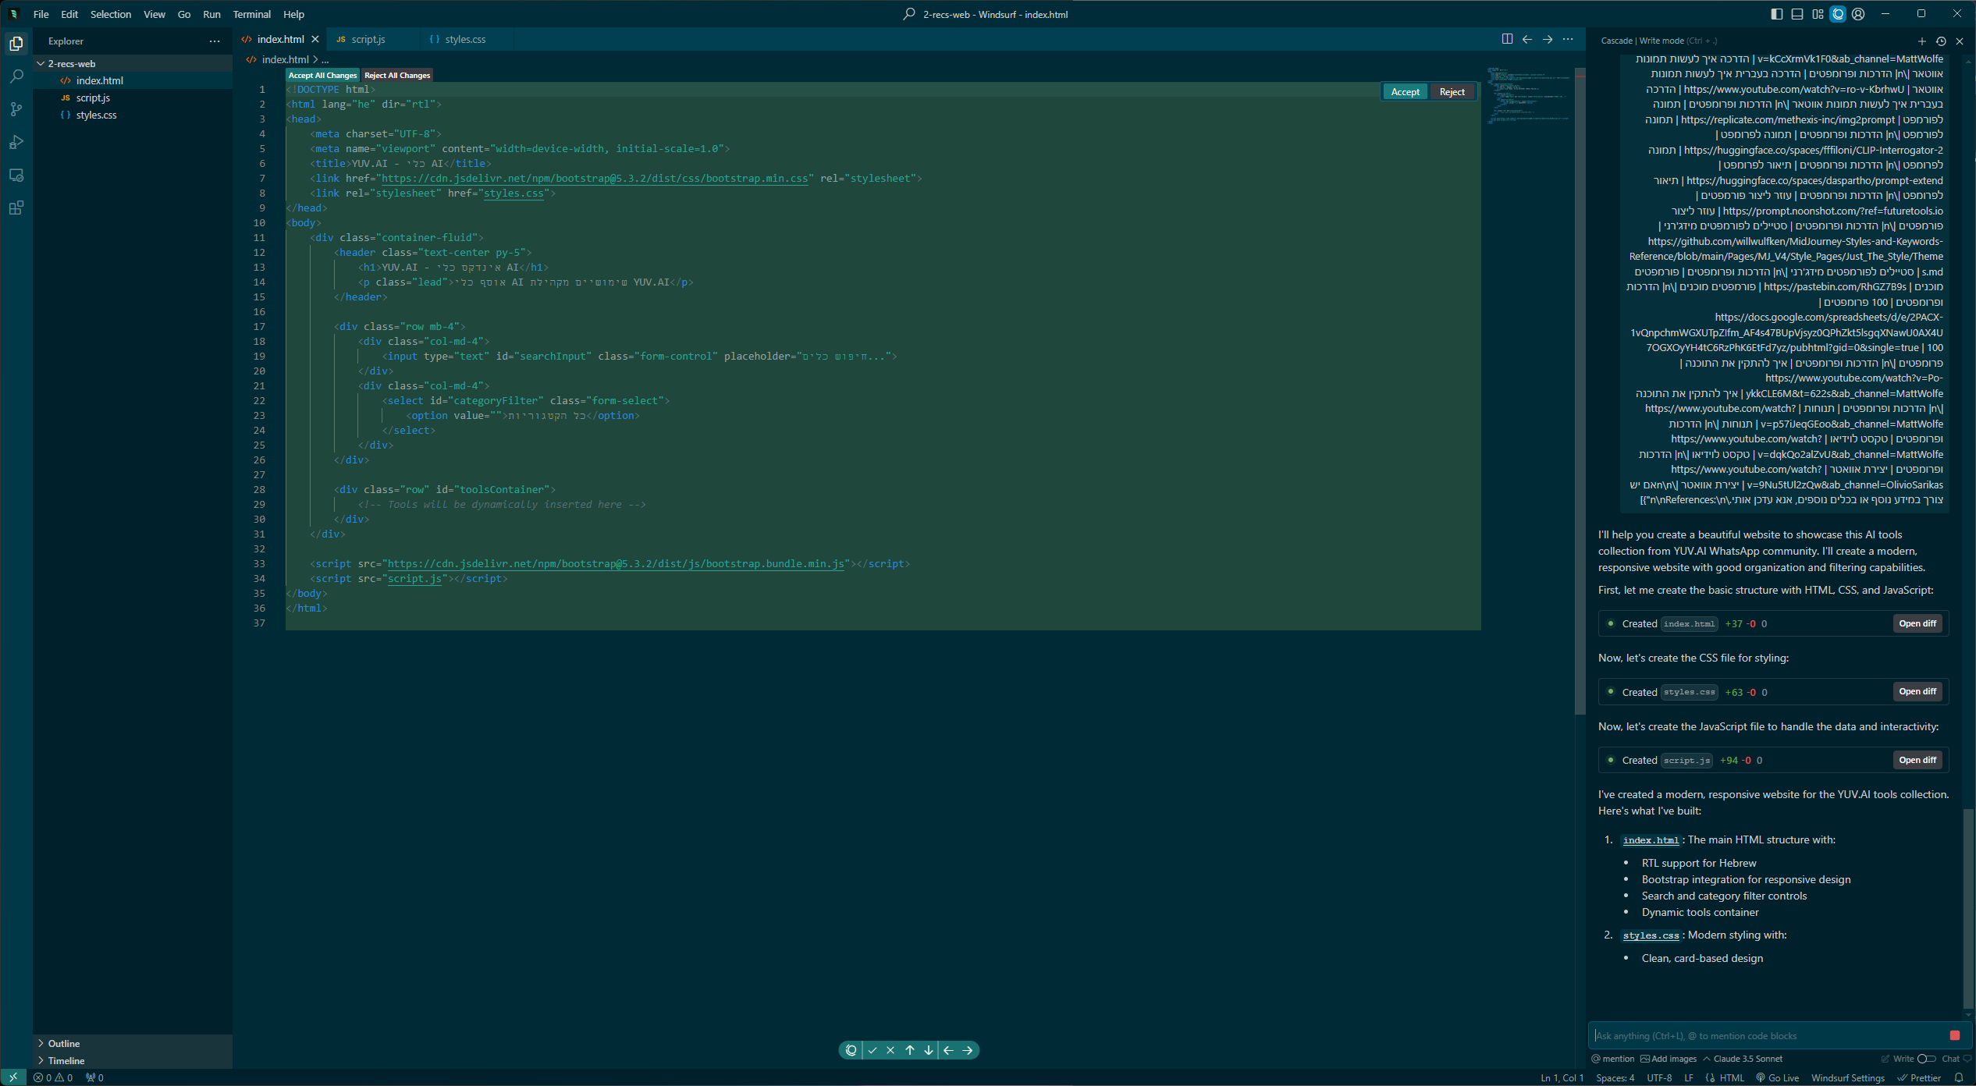Start a new Cascade conversation with plus icon
This screenshot has height=1086, width=1976.
(1921, 41)
